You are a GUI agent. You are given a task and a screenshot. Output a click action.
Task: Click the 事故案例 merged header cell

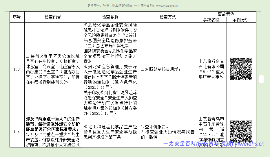coord(226,14)
